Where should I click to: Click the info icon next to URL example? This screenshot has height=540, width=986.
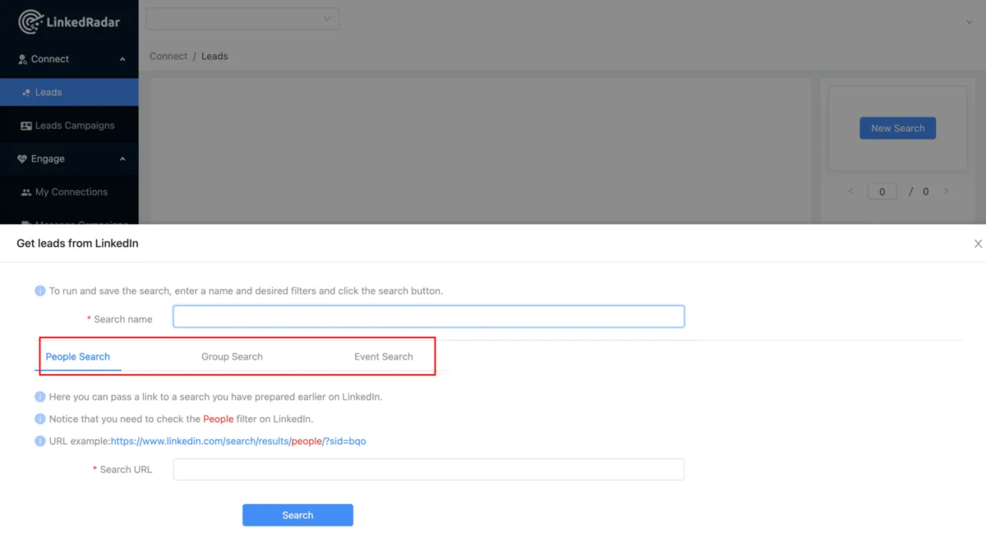(x=39, y=441)
